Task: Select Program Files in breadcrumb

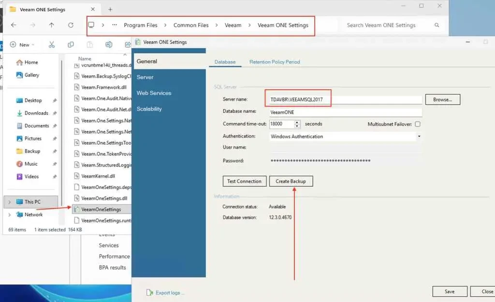Action: (x=141, y=25)
